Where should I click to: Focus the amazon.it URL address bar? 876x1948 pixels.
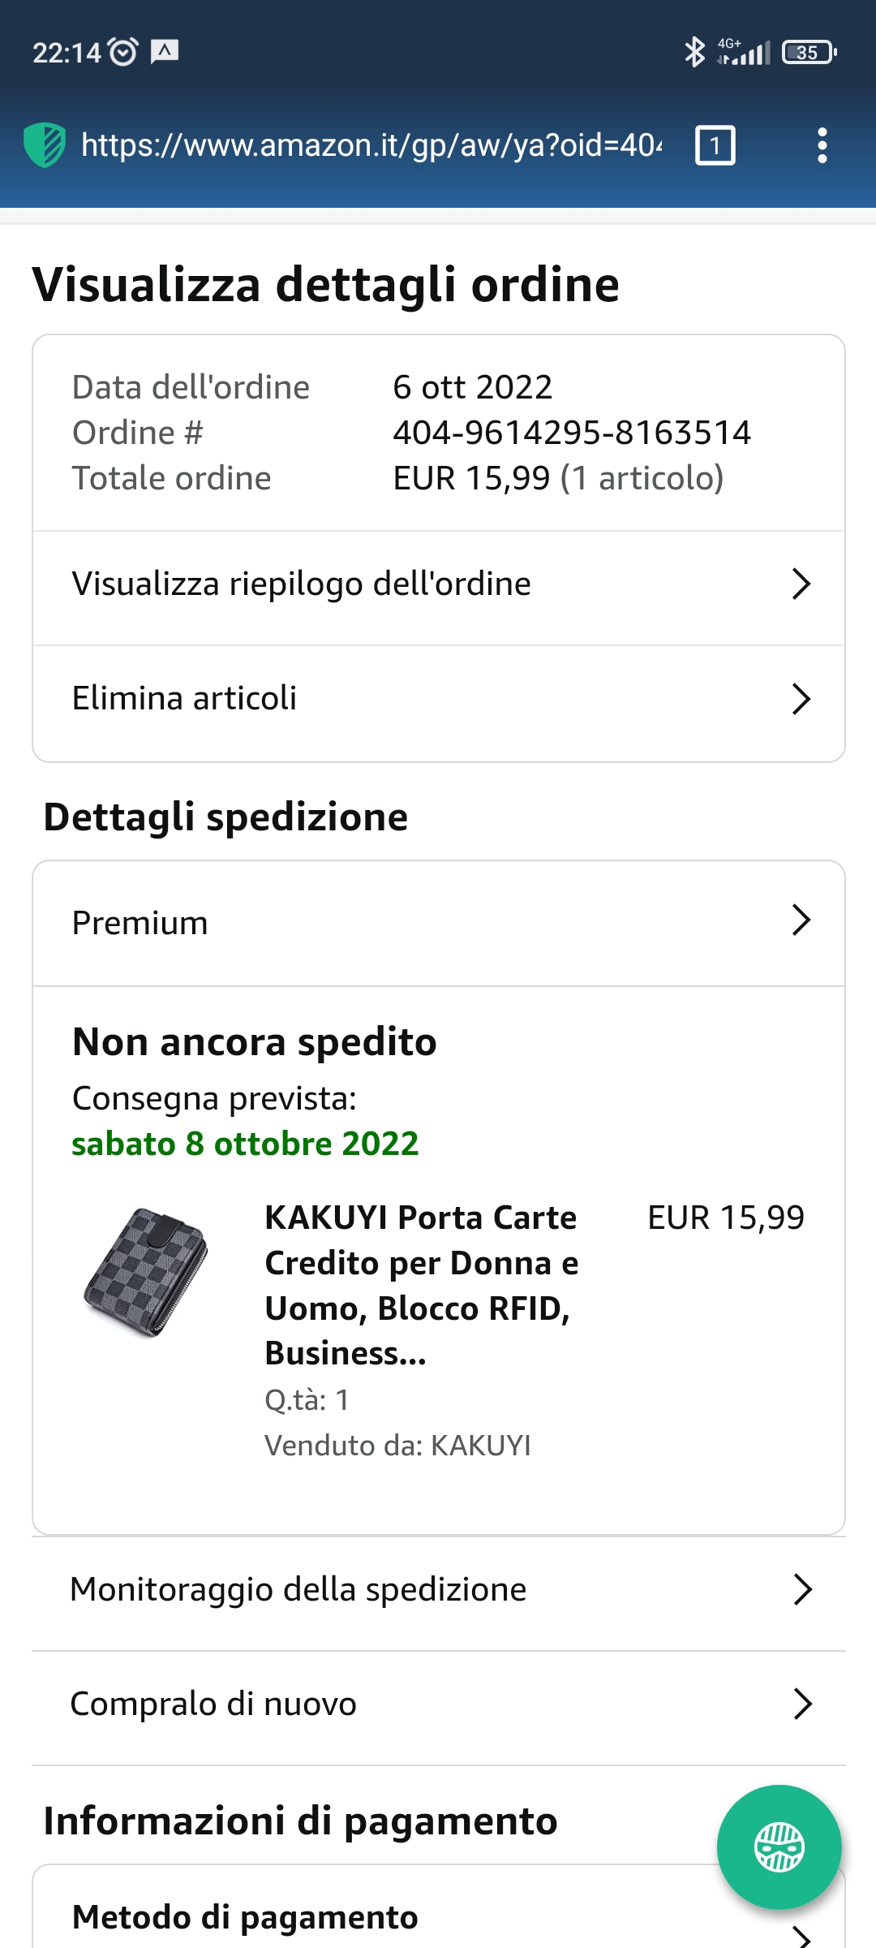coord(371,145)
